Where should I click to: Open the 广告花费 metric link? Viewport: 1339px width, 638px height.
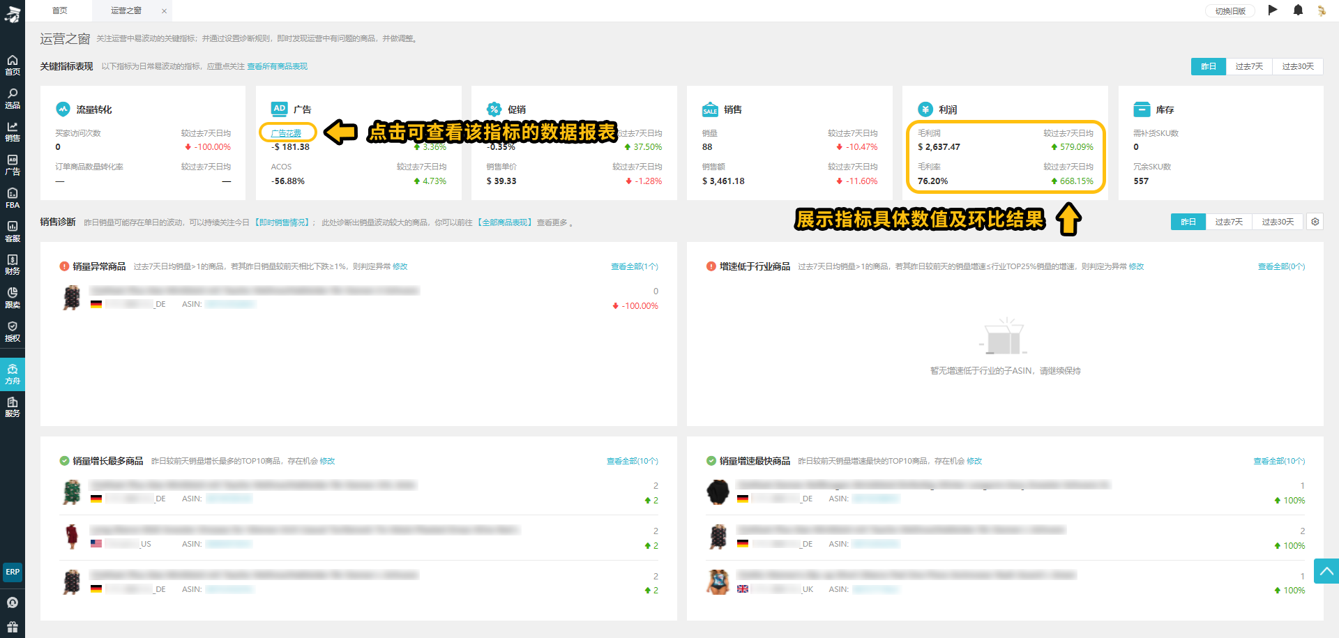coord(286,133)
